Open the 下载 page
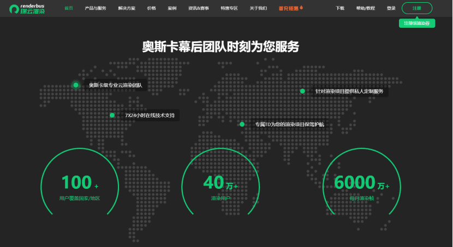 [x=340, y=9]
